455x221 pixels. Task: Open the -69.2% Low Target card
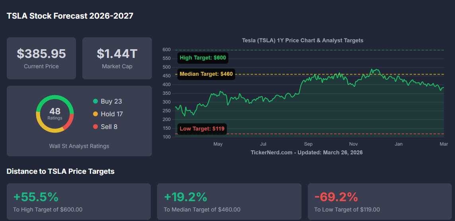pyautogui.click(x=379, y=202)
